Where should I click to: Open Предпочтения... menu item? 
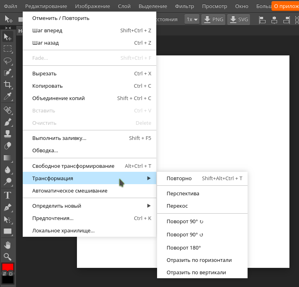89,218
